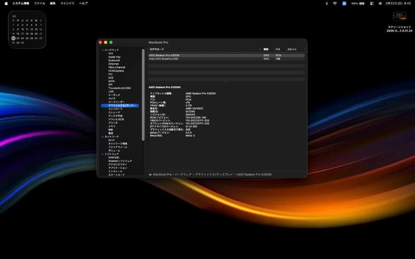
Task: Toggle sort arrow in ビデオカード column header
Action: coord(260,49)
